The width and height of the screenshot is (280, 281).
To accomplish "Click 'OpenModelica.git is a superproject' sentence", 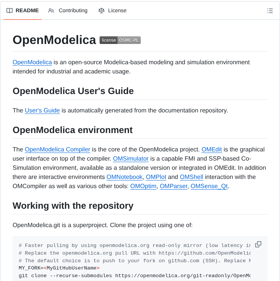I will coord(103,225).
